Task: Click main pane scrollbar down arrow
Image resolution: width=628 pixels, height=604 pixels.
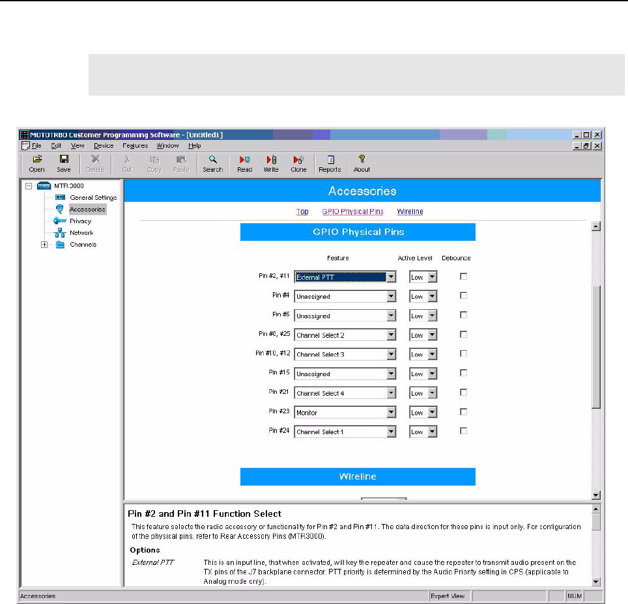Action: [x=596, y=495]
